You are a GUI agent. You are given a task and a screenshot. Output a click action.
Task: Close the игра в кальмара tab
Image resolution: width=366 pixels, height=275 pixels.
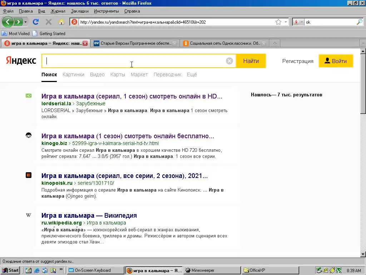85,43
